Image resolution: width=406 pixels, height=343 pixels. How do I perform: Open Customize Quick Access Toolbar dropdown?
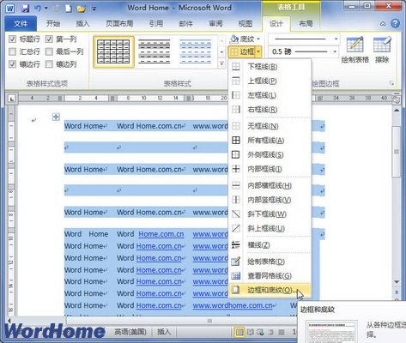(94, 9)
